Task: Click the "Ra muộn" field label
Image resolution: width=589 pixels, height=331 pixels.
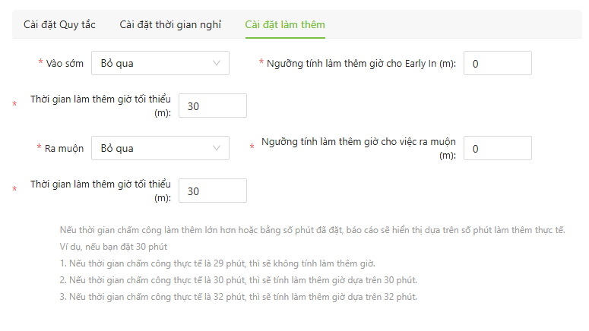Action: click(x=64, y=148)
